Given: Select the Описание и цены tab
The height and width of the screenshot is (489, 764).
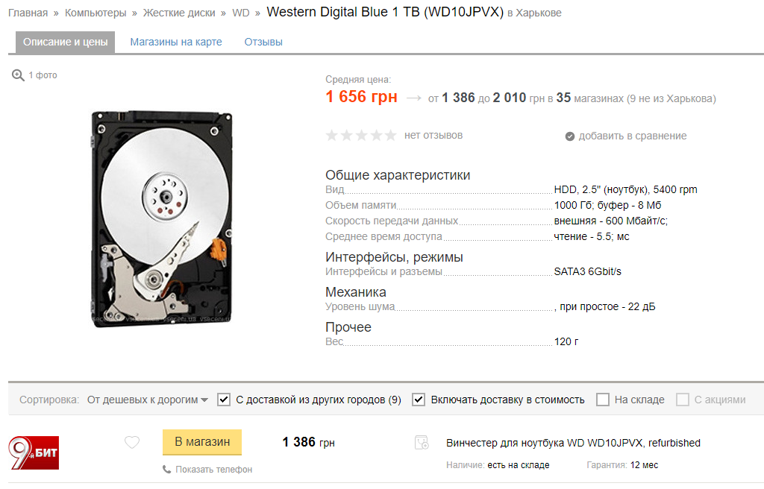Looking at the screenshot, I should 66,42.
